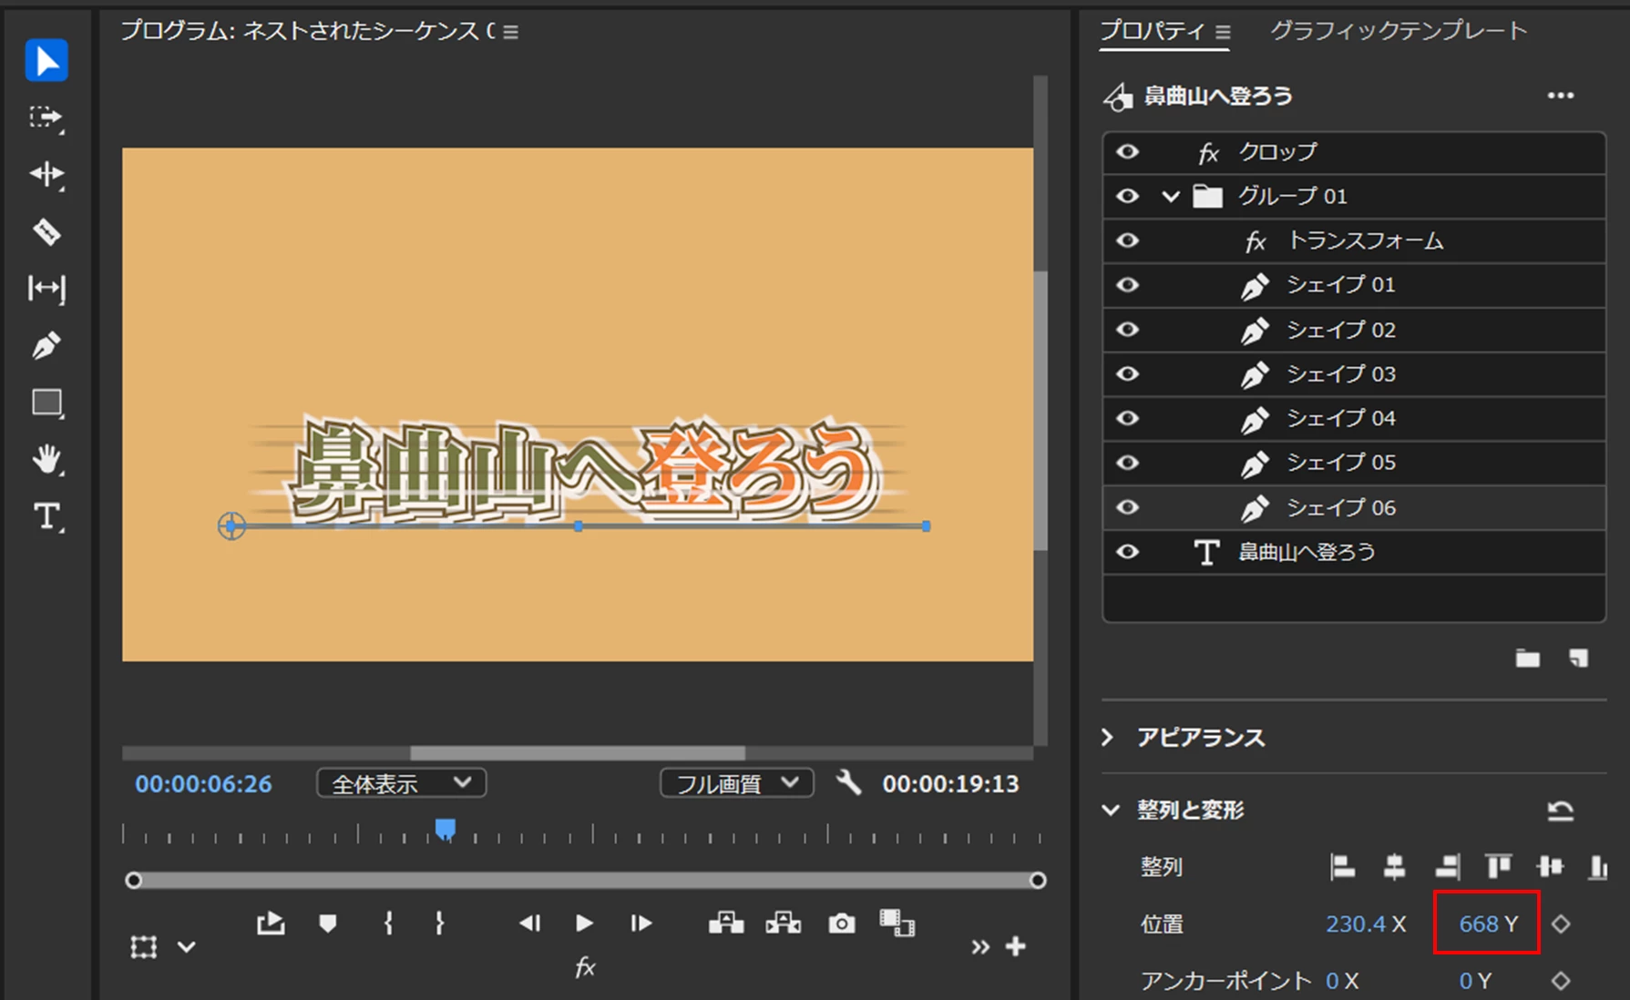The height and width of the screenshot is (1000, 1630).
Task: Click the Lift button in monitor
Action: (x=726, y=923)
